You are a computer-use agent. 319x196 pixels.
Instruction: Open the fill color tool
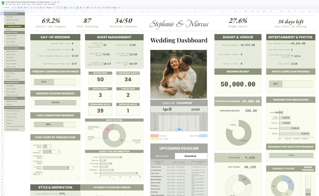[x=77, y=8]
